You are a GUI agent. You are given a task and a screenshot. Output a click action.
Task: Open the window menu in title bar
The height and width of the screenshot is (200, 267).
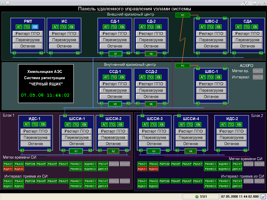pos(2,3)
